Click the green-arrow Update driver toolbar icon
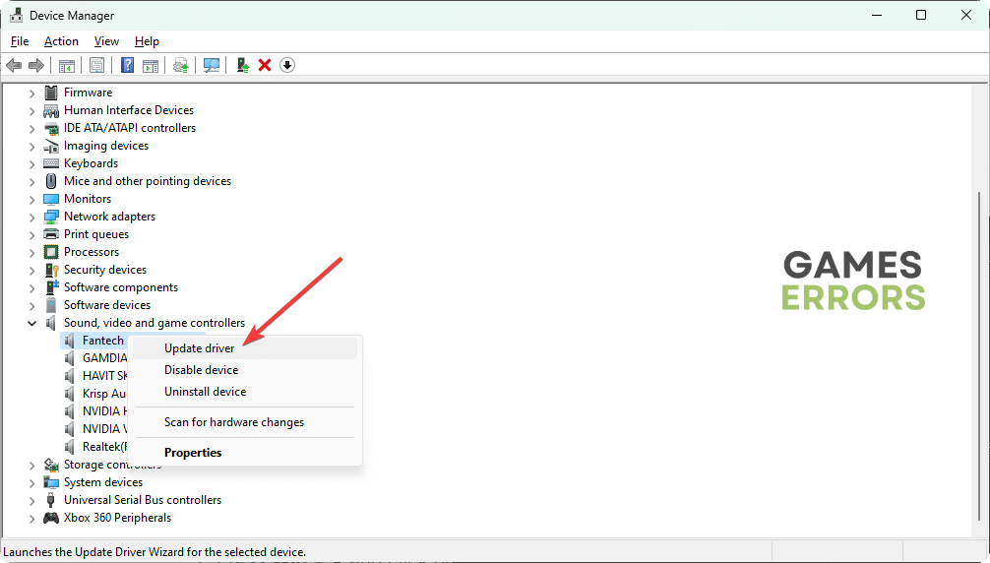Screen dimensions: 990x563 pyautogui.click(x=242, y=65)
